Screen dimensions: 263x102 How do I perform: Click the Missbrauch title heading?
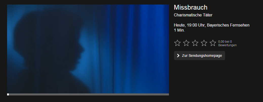click(x=190, y=8)
